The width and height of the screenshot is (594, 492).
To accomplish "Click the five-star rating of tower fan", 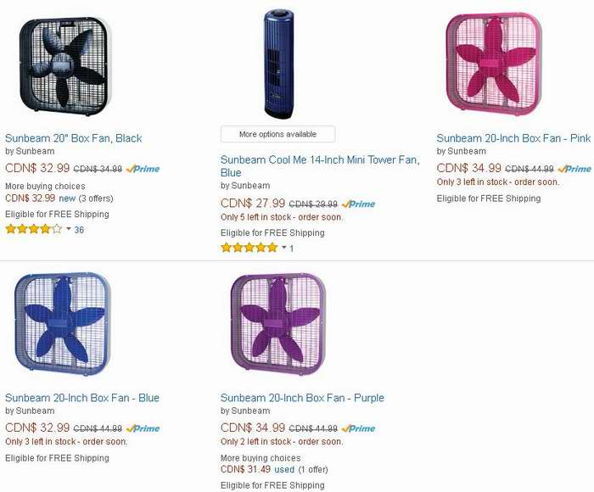I will coord(249,248).
